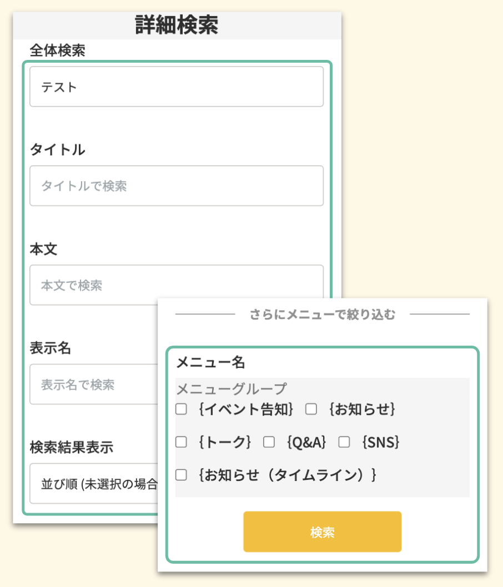503x587 pixels.
Task: Click the 表示名 field label
Action: coord(51,348)
